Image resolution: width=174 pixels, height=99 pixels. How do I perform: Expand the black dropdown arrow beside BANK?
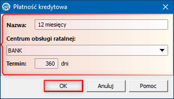162,50
